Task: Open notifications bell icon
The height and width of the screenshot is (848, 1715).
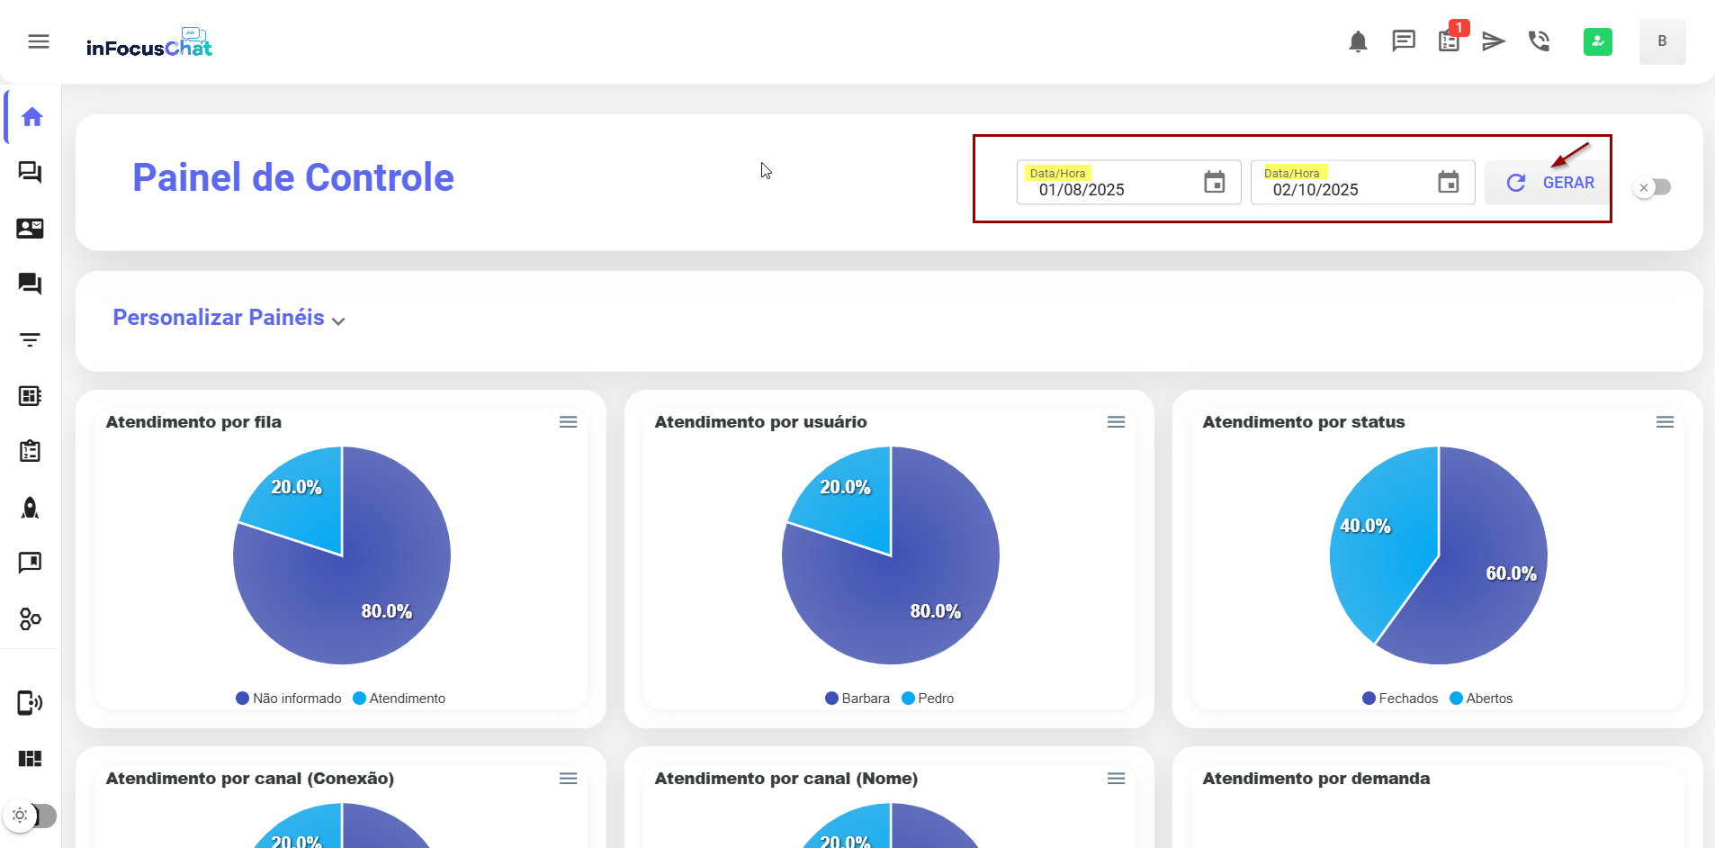Action: (1358, 41)
